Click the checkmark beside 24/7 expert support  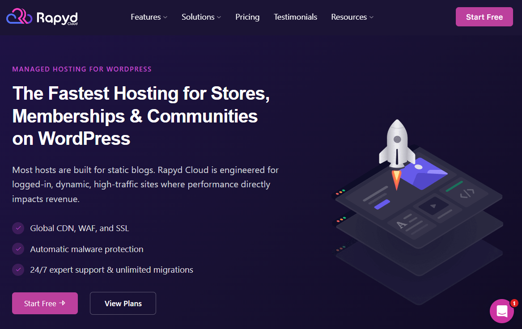18,270
